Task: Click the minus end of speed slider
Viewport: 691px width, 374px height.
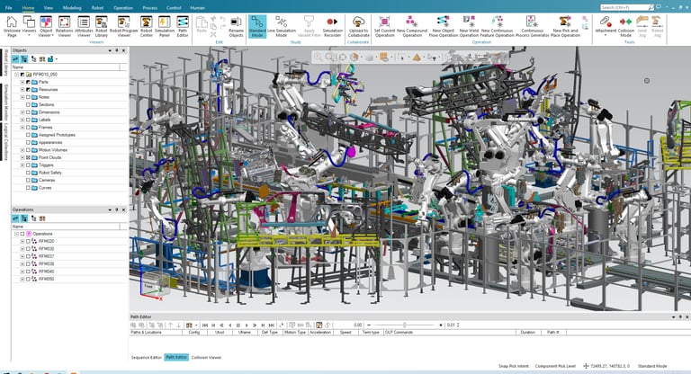Action: pyautogui.click(x=369, y=325)
